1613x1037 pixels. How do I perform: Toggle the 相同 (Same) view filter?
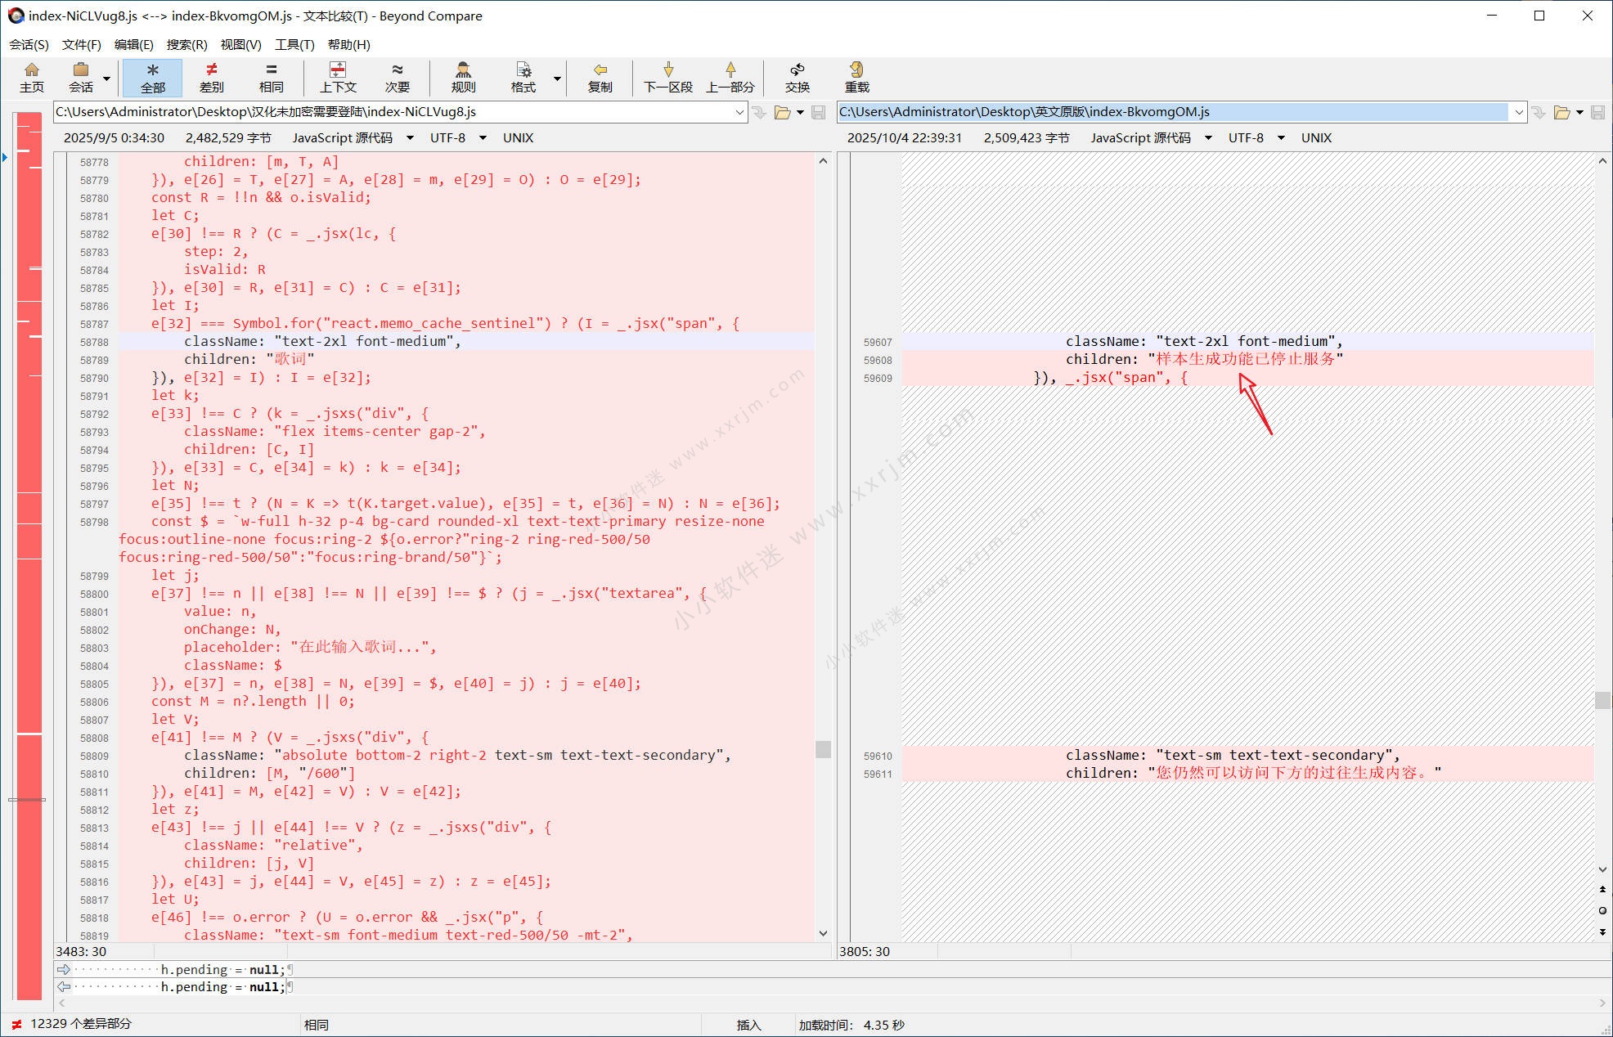pos(271,77)
